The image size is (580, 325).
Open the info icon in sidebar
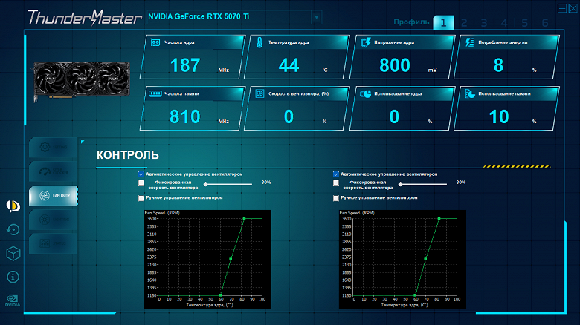13,277
